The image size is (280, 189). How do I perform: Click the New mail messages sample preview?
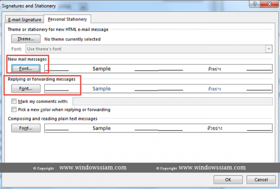point(158,69)
